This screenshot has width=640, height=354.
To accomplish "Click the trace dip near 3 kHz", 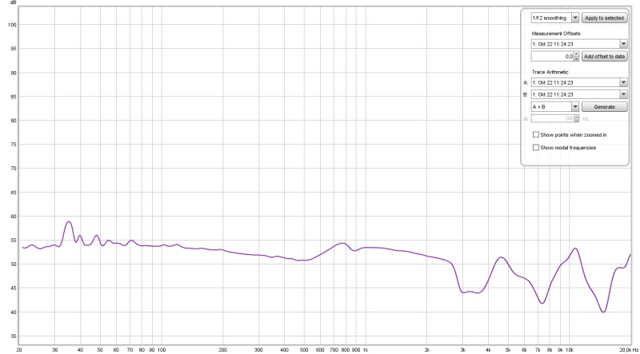I will tap(465, 292).
